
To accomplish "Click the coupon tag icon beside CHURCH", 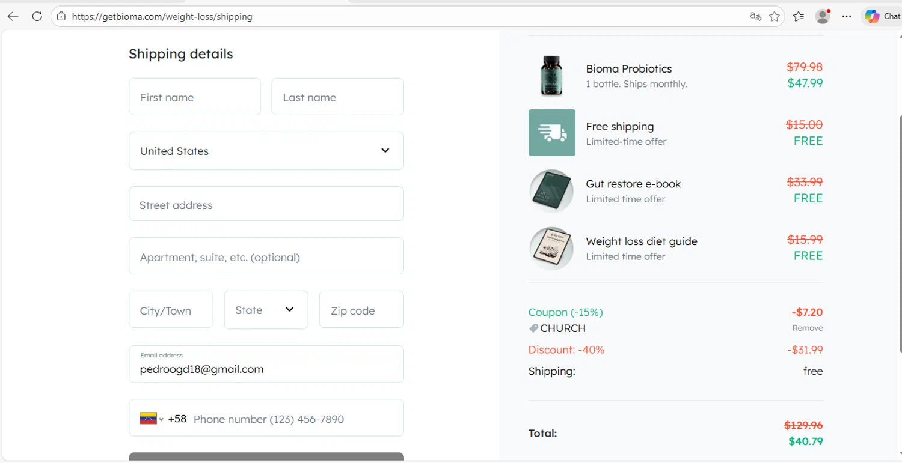I will [x=533, y=328].
